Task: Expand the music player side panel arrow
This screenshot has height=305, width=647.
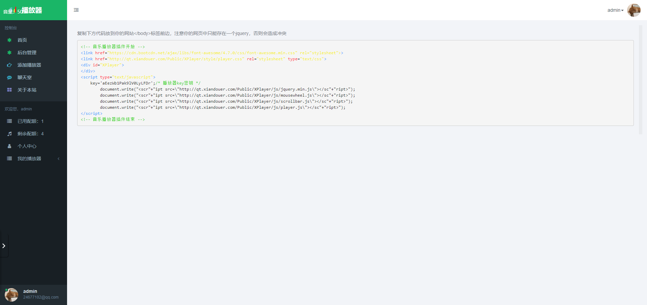Action: click(x=4, y=246)
